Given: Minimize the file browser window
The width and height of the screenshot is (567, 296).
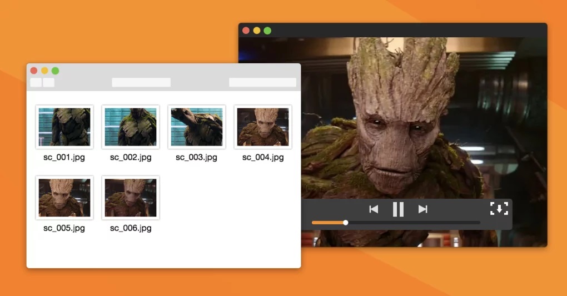Looking at the screenshot, I should click(44, 71).
